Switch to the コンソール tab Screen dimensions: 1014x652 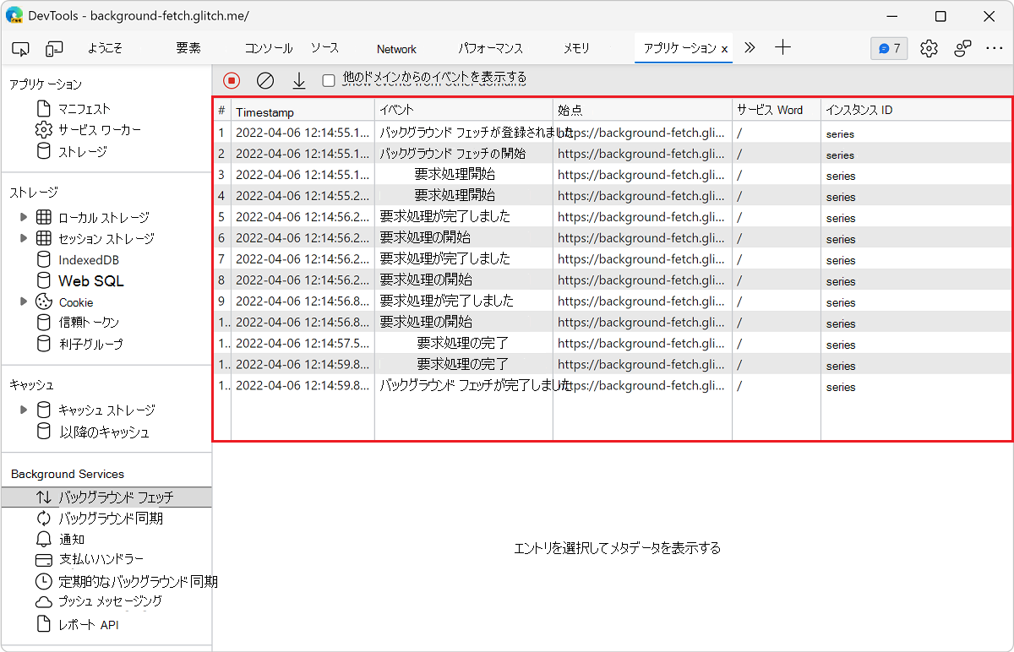[269, 48]
